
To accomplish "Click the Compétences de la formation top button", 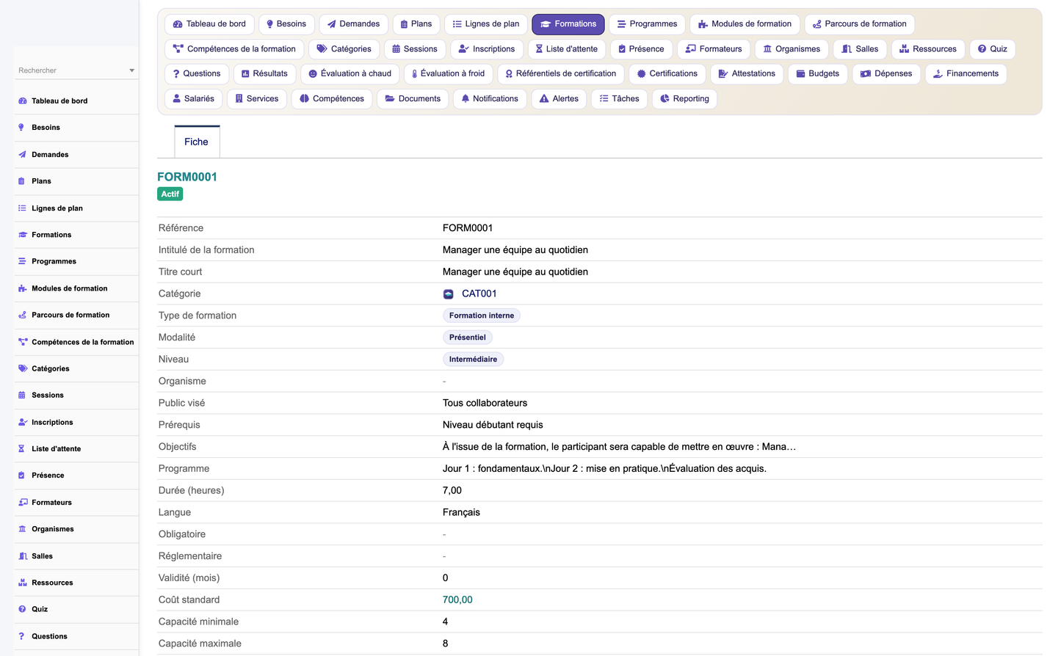I will pyautogui.click(x=234, y=49).
